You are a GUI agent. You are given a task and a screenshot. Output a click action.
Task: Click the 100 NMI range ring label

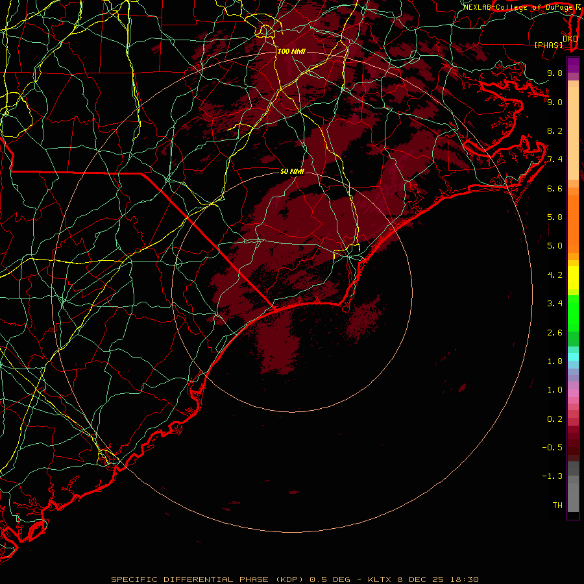coord(291,51)
